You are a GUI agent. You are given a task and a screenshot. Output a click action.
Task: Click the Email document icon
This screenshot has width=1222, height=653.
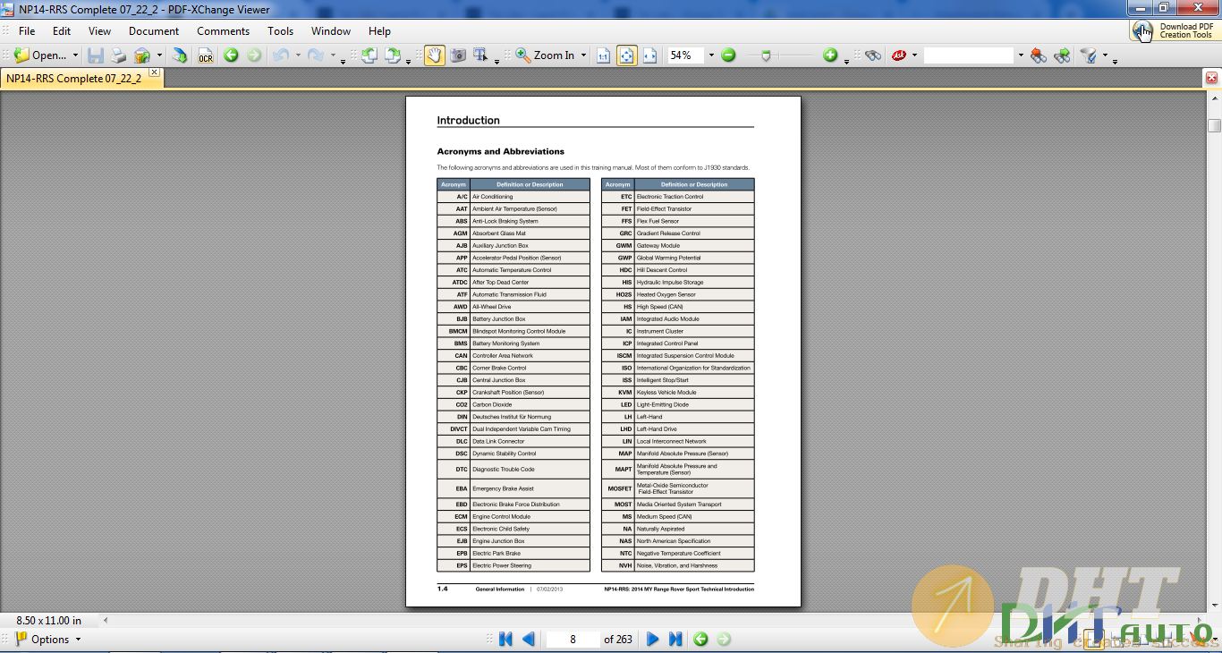pyautogui.click(x=142, y=55)
